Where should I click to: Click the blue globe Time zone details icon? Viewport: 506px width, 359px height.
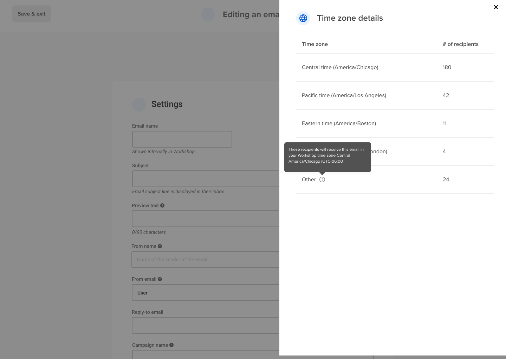pos(303,18)
